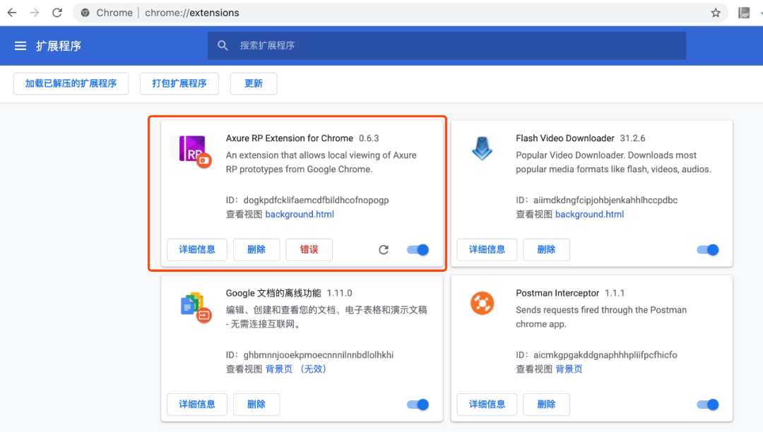This screenshot has width=763, height=432.
Task: Click the Google 文档 offline extension icon
Action: [x=195, y=306]
